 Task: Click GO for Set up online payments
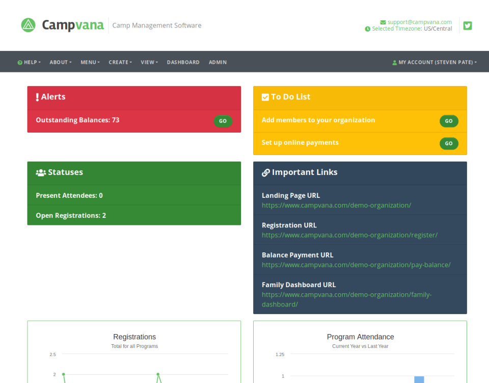449,144
